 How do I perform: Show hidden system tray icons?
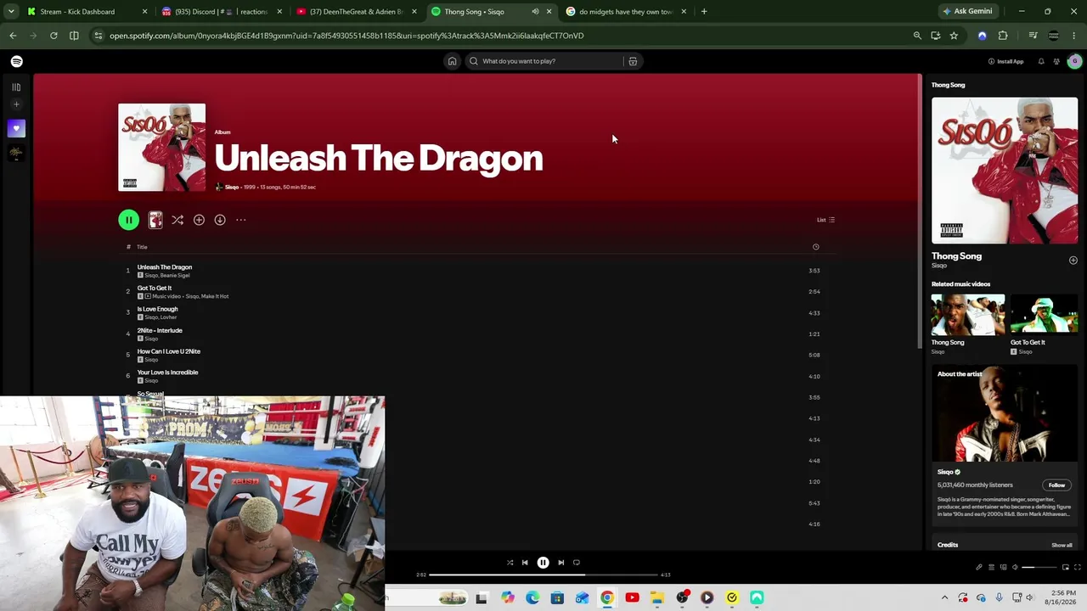(x=944, y=597)
